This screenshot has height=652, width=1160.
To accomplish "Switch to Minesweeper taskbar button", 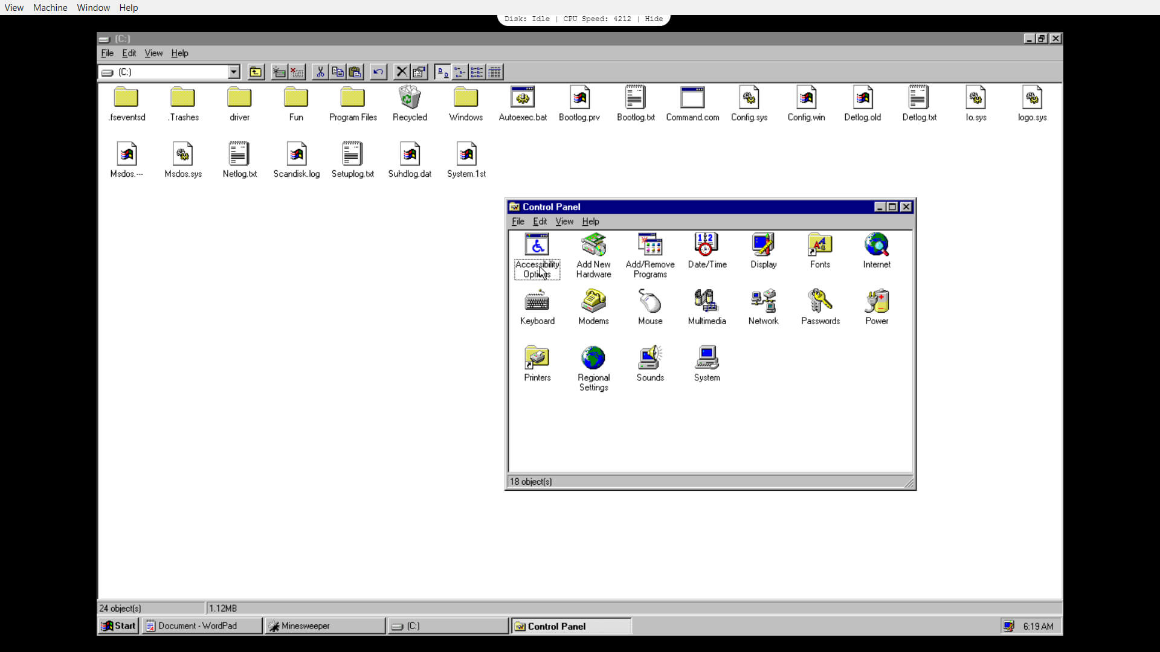I will pyautogui.click(x=325, y=626).
